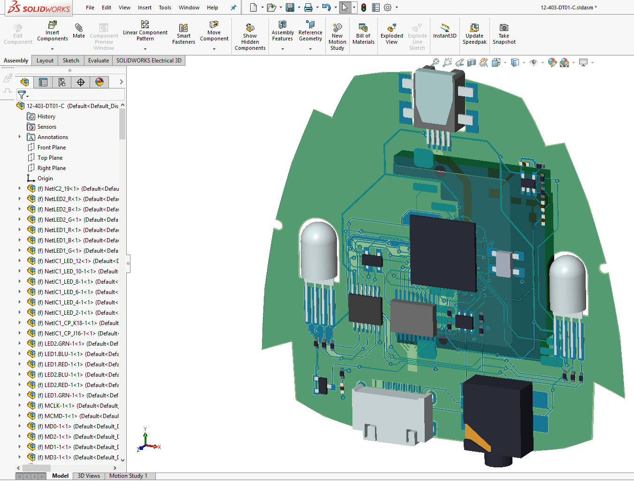Open the PropertyManager panel tab
The width and height of the screenshot is (634, 481).
[x=43, y=82]
